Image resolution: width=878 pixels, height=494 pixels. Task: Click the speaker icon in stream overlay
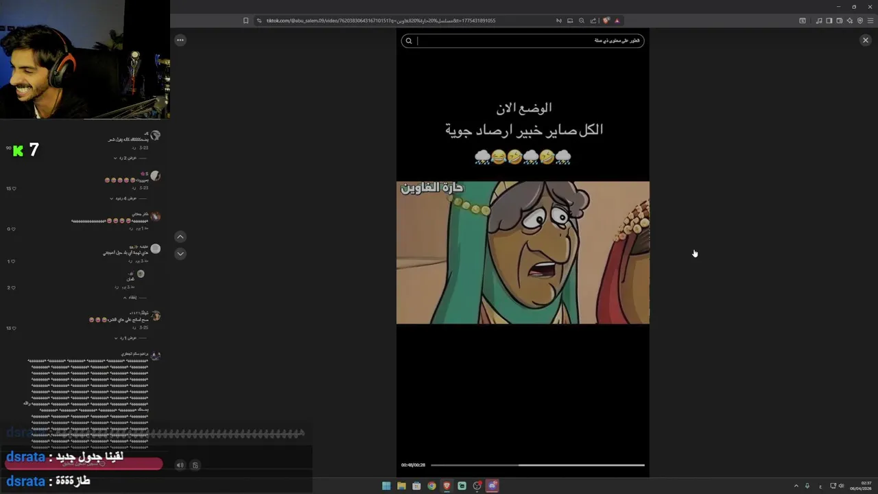pyautogui.click(x=180, y=465)
